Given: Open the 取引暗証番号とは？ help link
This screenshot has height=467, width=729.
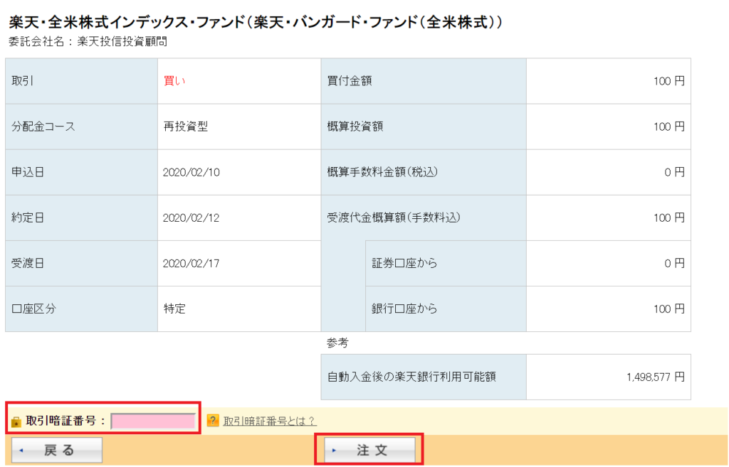Looking at the screenshot, I should 270,422.
